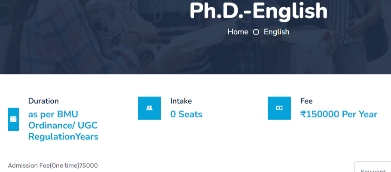Select the '0 Seats' intake value
This screenshot has width=391, height=172.
click(x=186, y=114)
